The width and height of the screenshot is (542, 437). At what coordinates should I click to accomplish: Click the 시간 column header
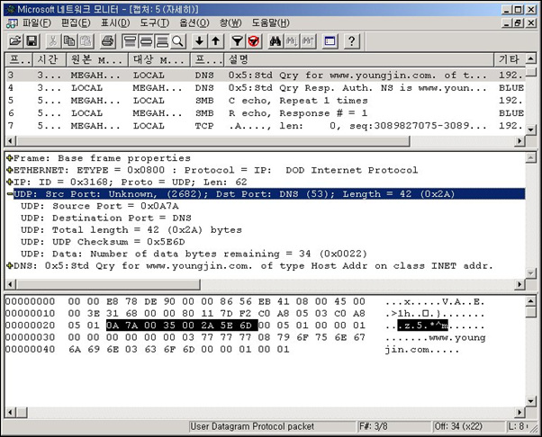point(50,59)
